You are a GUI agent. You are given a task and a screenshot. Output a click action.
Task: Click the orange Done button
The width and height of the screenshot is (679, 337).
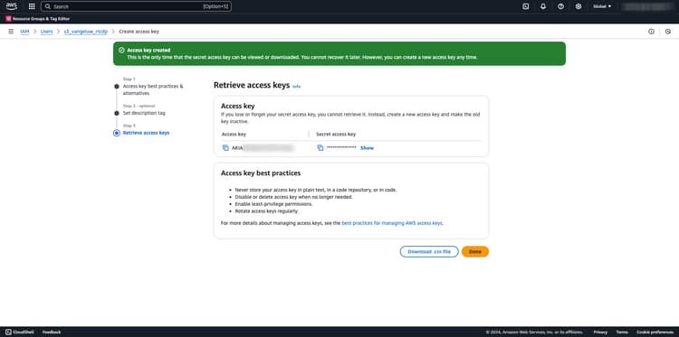point(475,251)
